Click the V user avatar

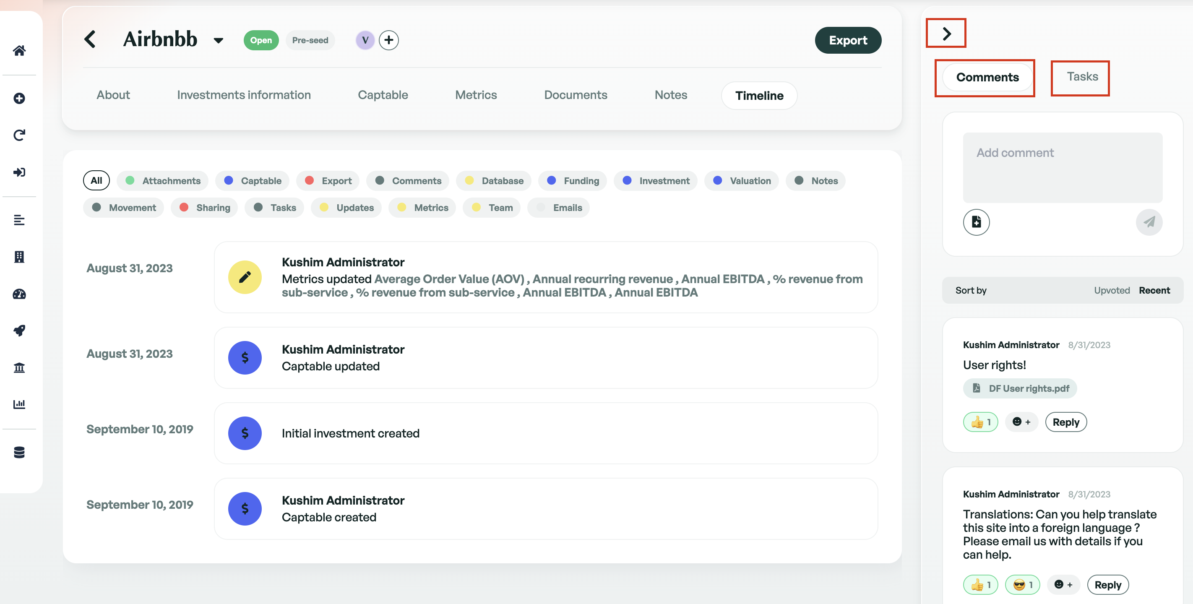point(365,40)
